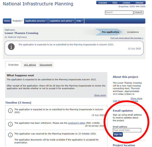Select the Overview tab
152x147 pixels.
[13, 65]
